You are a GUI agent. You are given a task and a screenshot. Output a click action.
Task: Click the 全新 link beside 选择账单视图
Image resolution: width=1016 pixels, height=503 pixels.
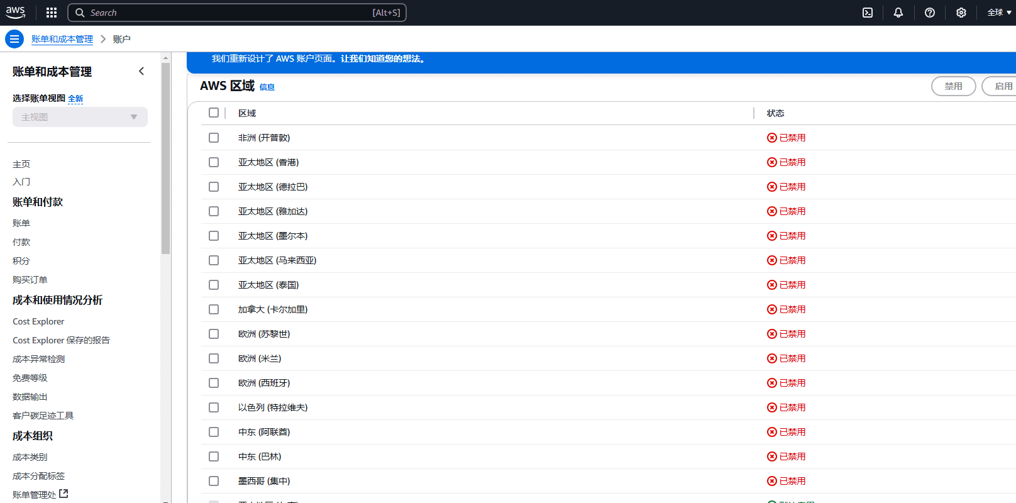(75, 99)
